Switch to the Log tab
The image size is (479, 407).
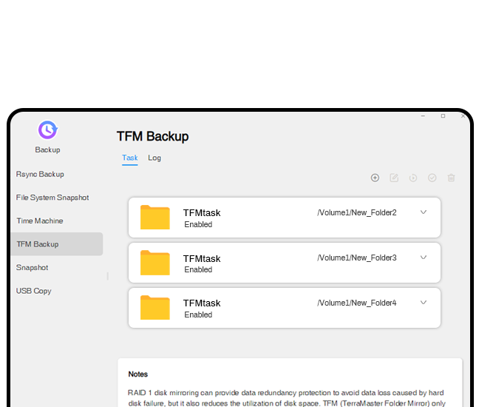point(154,158)
